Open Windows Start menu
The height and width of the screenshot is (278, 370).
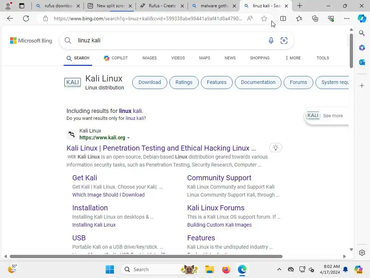(110, 269)
